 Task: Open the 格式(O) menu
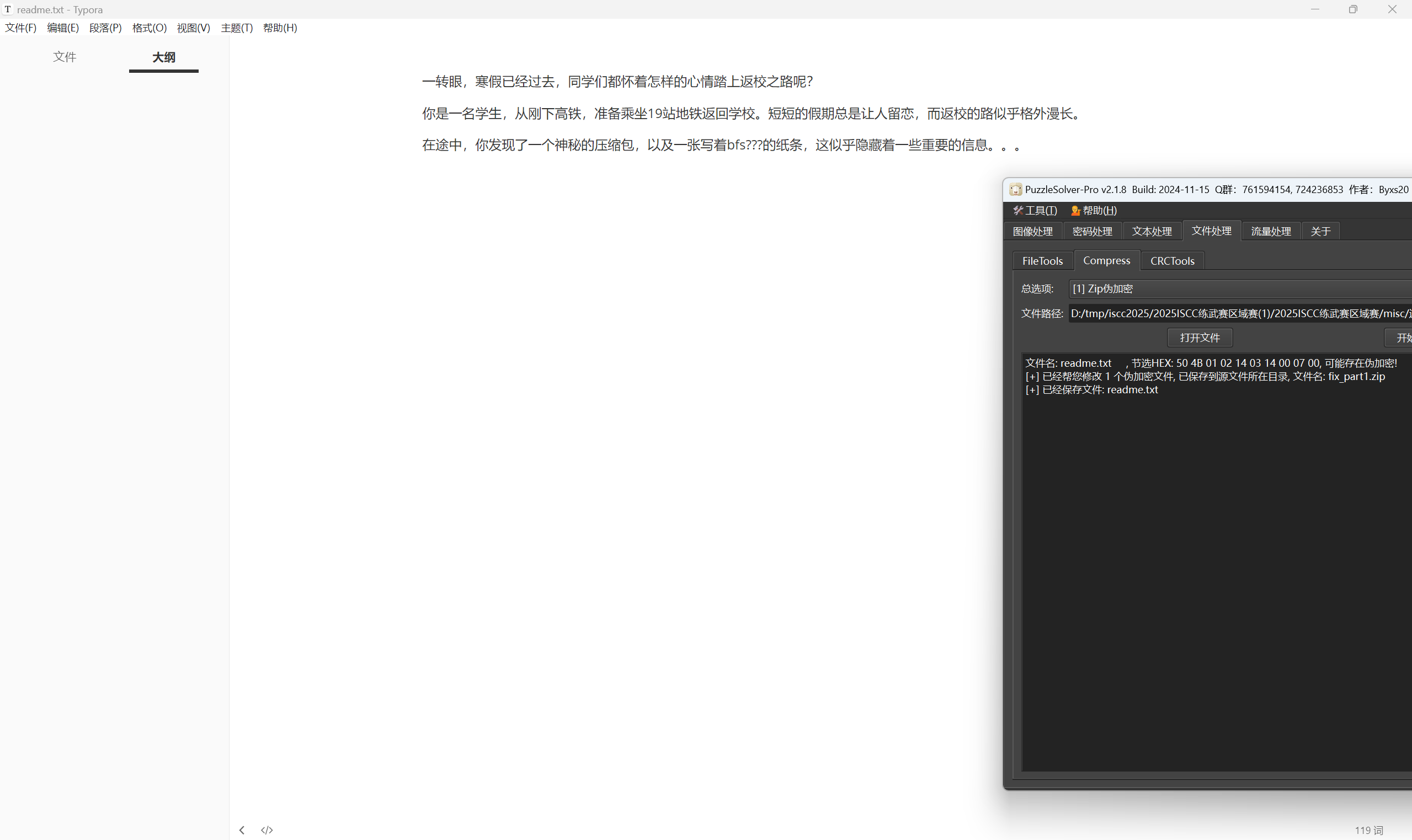[150, 28]
